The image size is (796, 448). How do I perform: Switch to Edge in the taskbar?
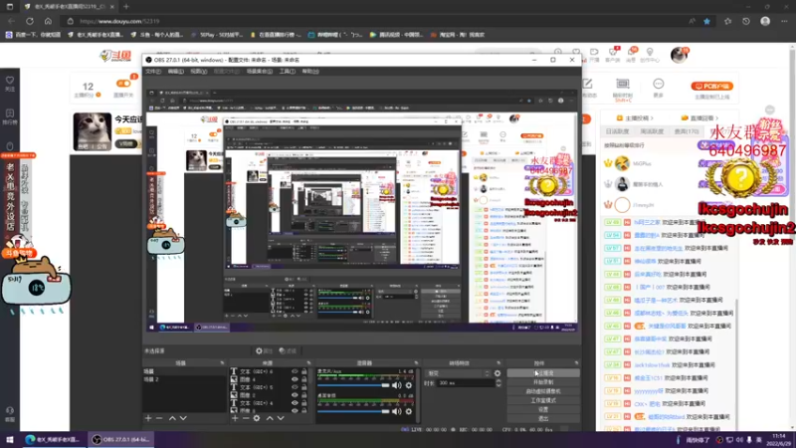(x=53, y=439)
